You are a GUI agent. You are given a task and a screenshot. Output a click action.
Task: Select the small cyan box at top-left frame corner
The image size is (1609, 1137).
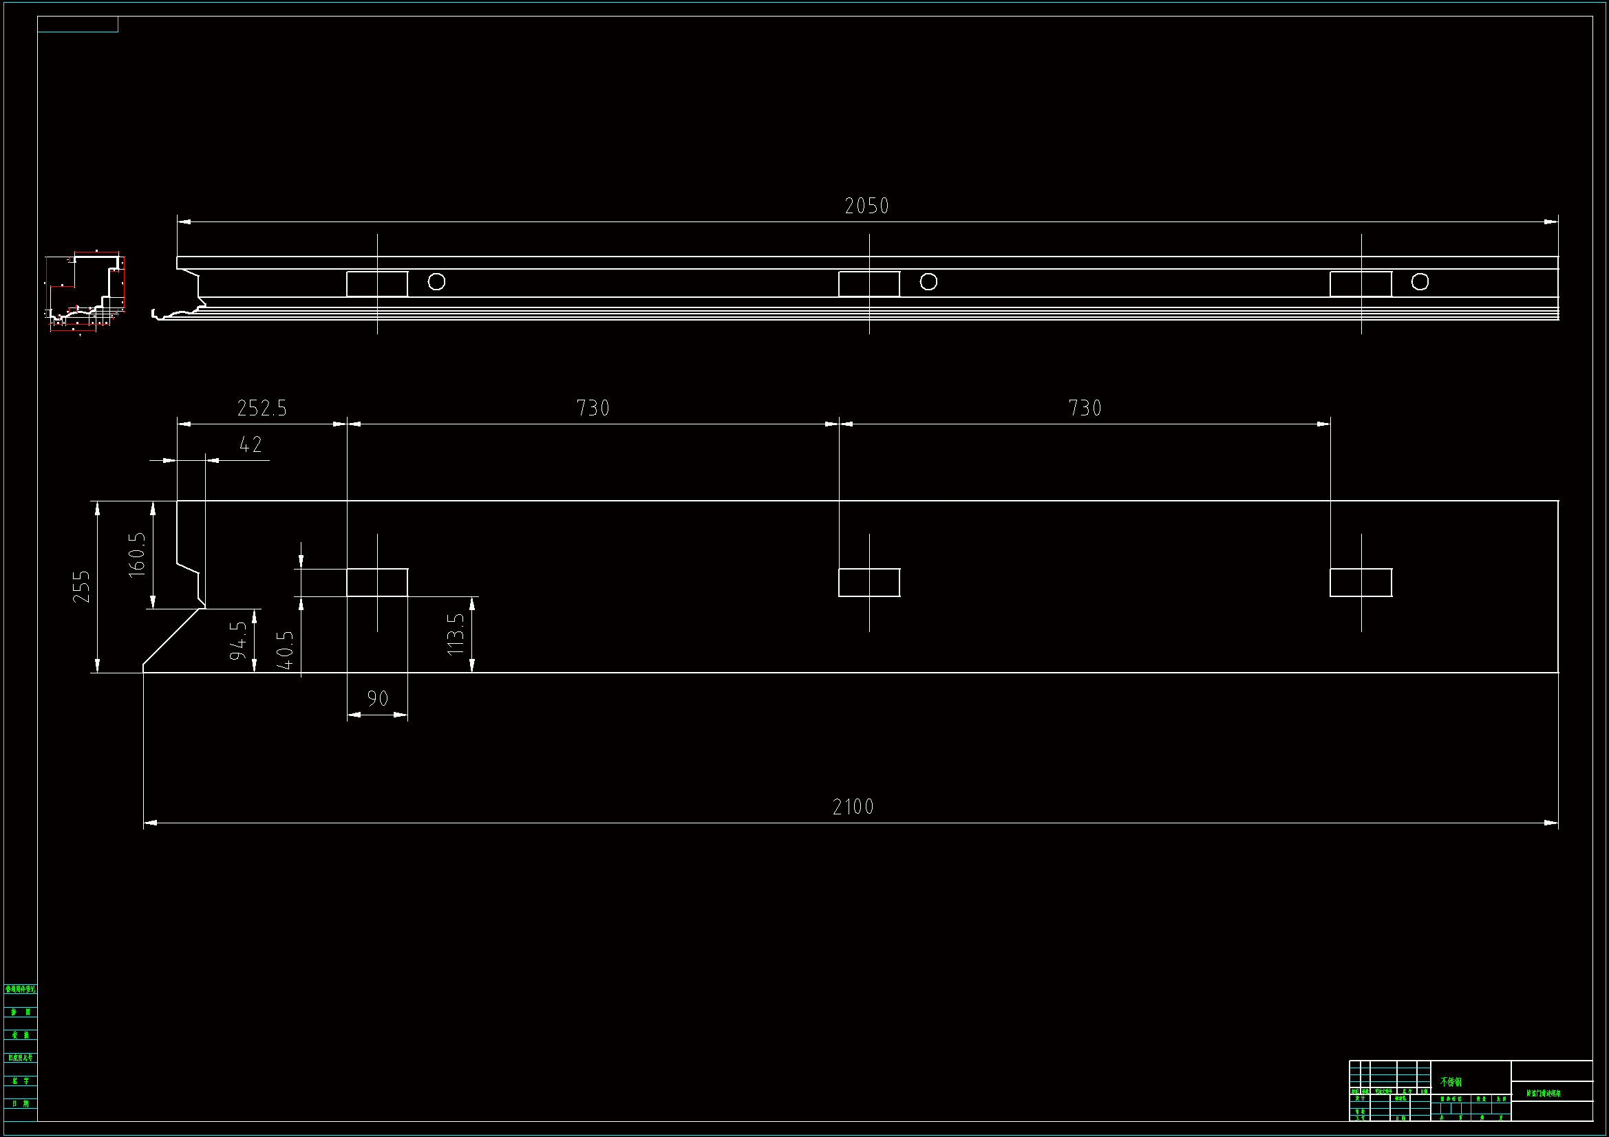78,25
